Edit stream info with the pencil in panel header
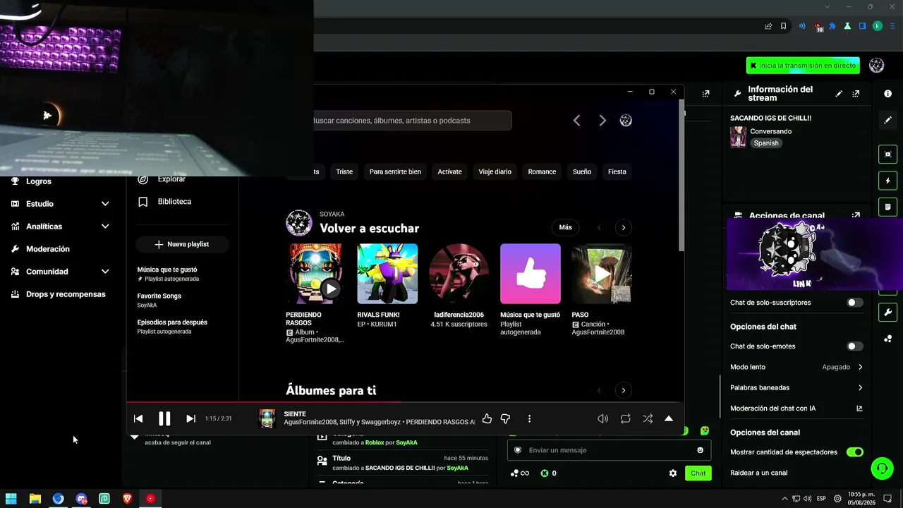Image resolution: width=903 pixels, height=508 pixels. pyautogui.click(x=839, y=94)
